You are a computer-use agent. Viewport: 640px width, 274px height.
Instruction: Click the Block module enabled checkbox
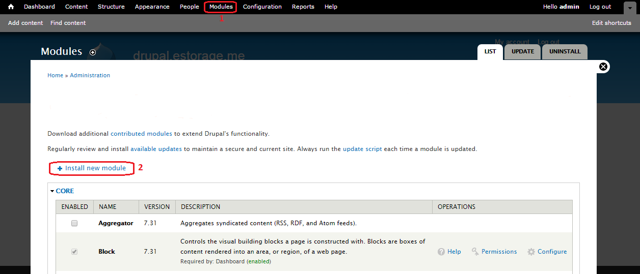click(x=74, y=252)
